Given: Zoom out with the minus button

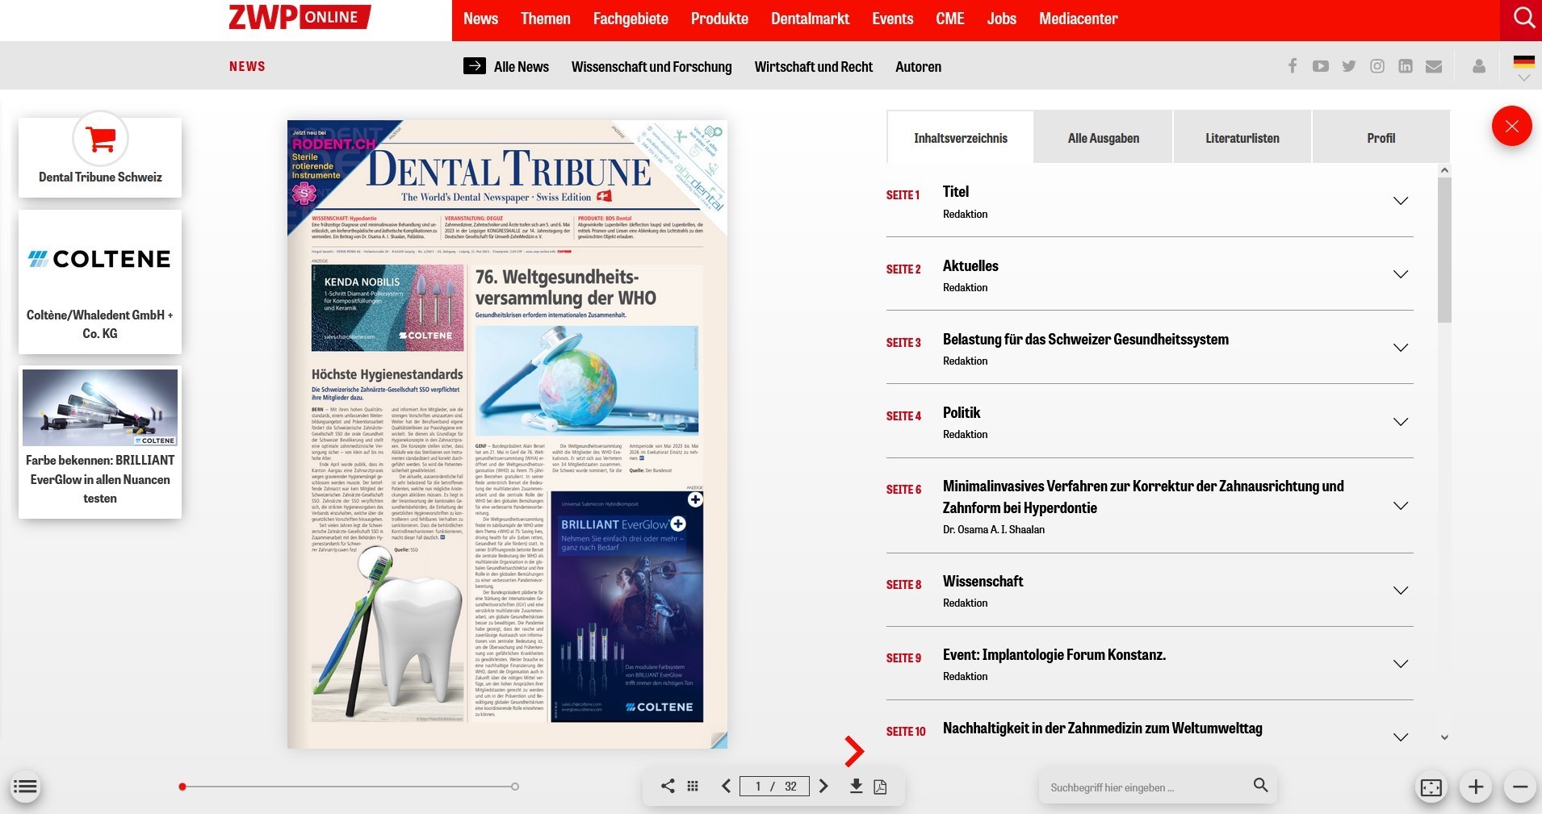Looking at the screenshot, I should pos(1520,787).
